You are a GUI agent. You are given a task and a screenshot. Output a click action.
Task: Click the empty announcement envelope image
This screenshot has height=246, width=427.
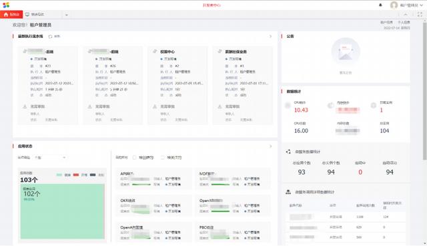(346, 52)
